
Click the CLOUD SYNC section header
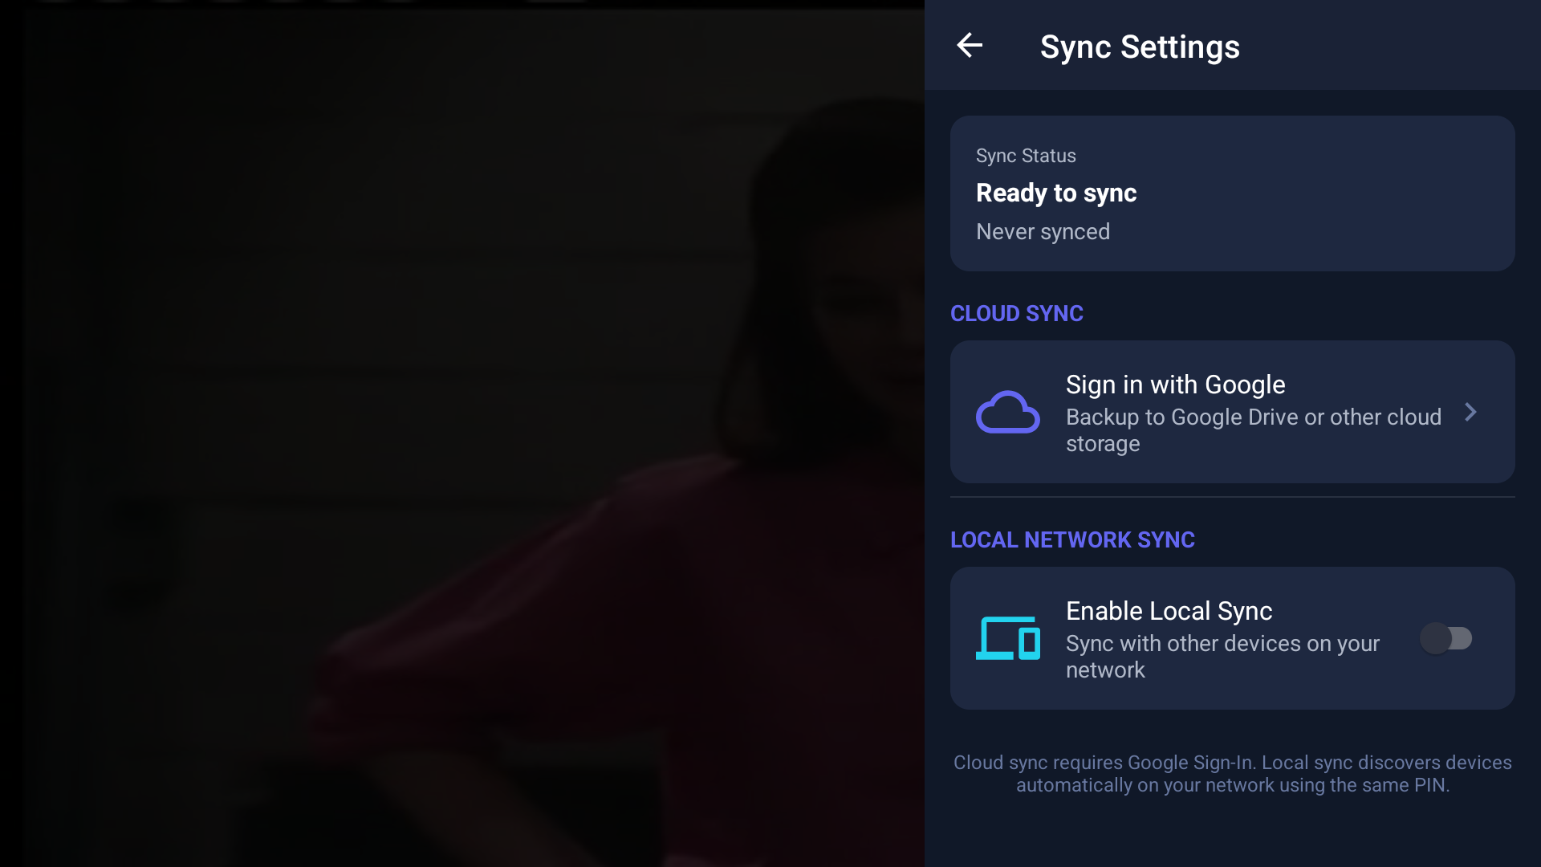1017,313
